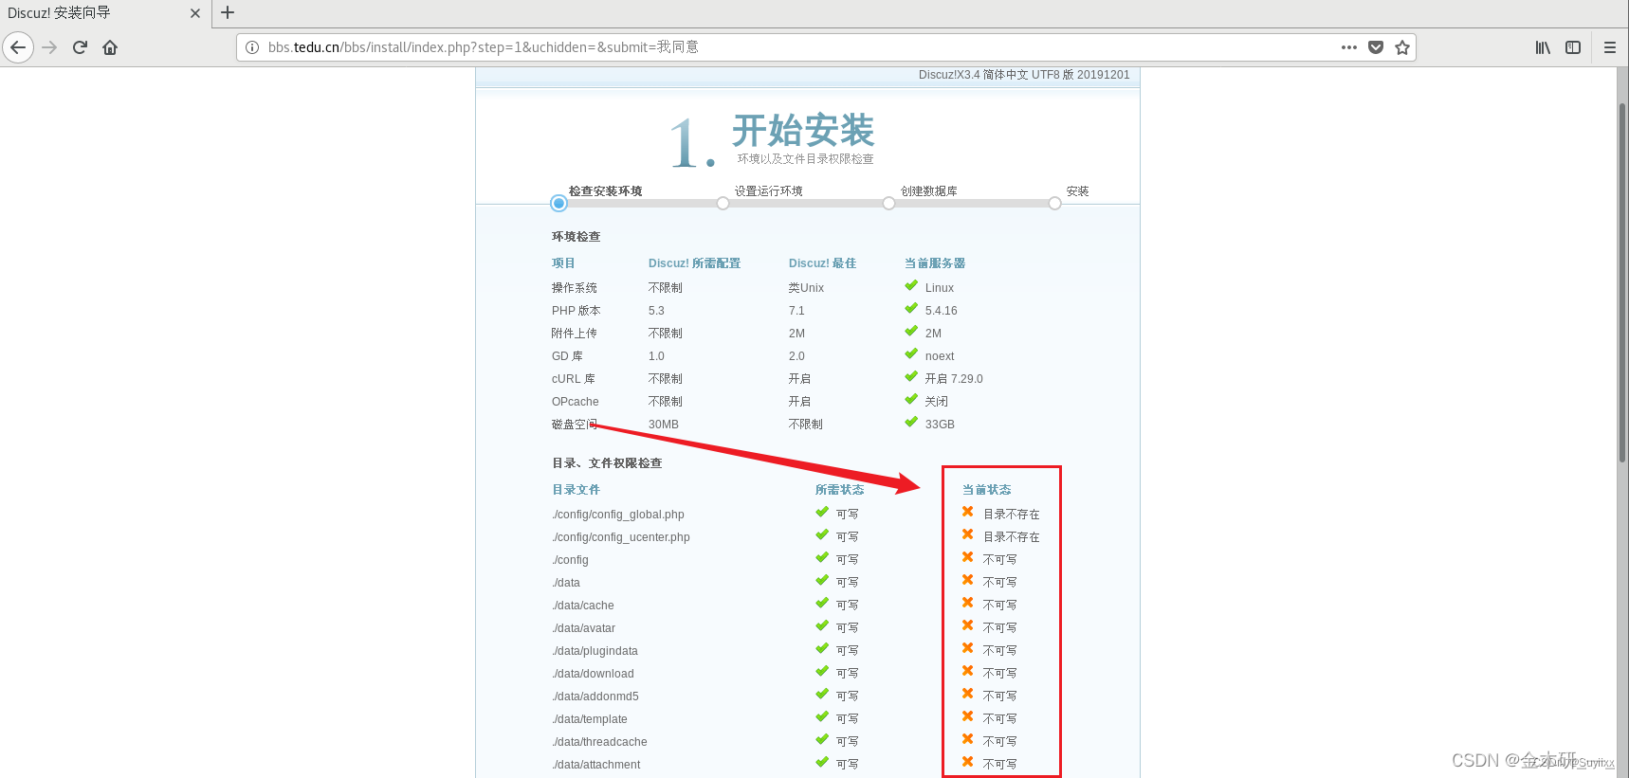1629x778 pixels.
Task: Click the 检查安装环境 step indicator circle
Action: (558, 204)
